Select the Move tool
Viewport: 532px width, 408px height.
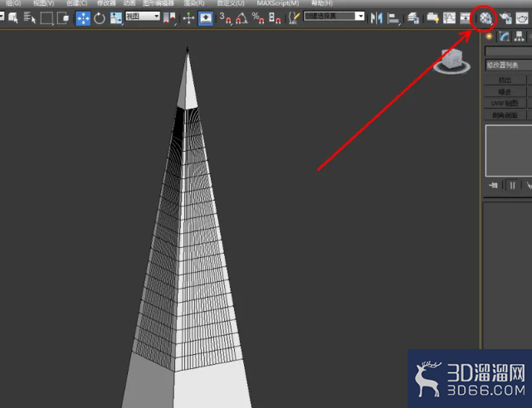(x=83, y=18)
